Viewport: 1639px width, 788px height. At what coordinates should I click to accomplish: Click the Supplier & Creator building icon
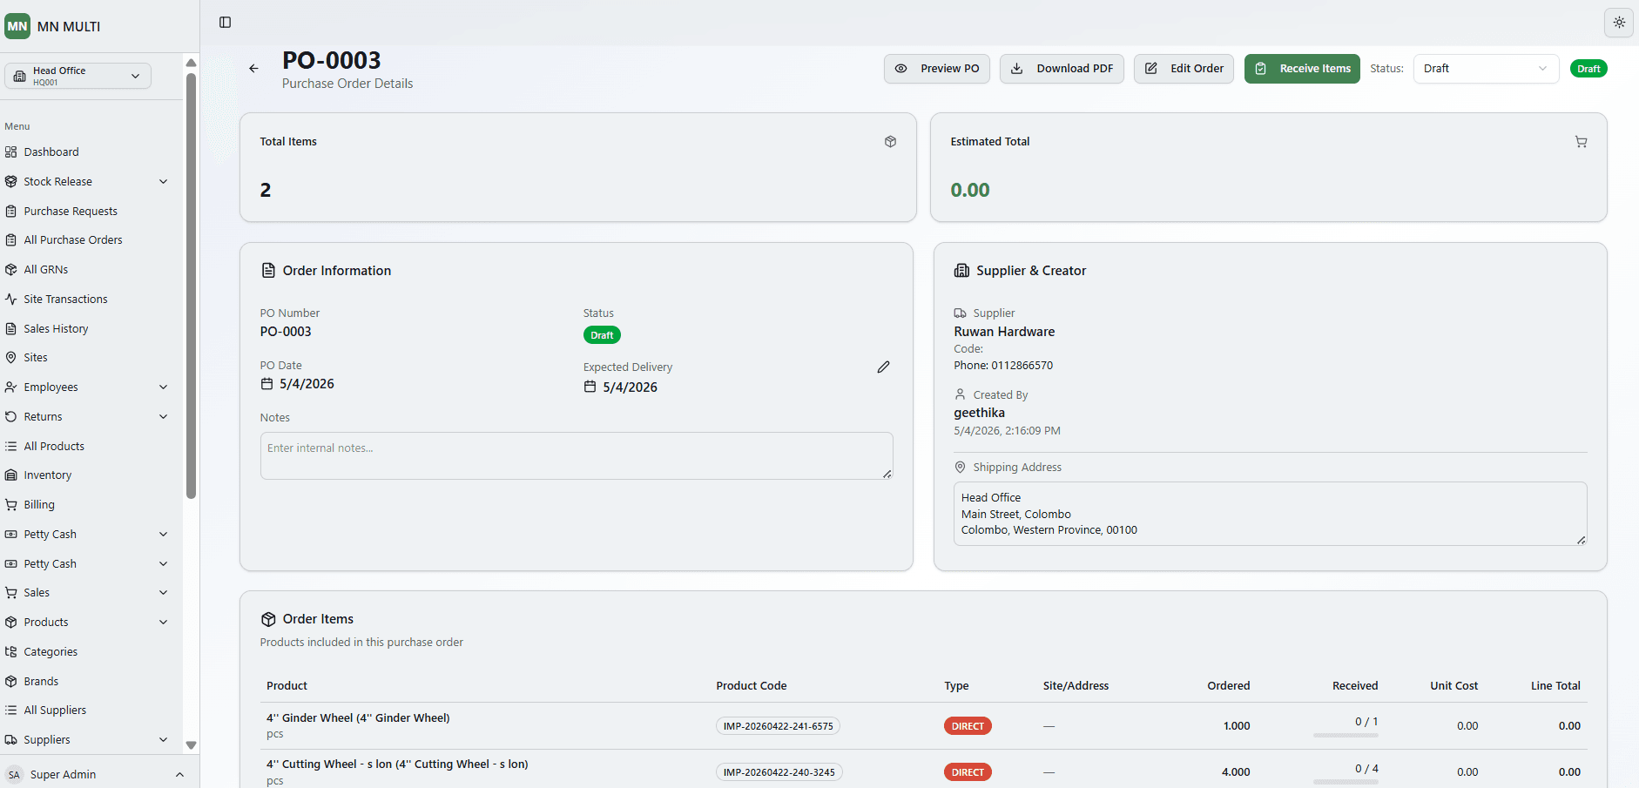(x=961, y=271)
